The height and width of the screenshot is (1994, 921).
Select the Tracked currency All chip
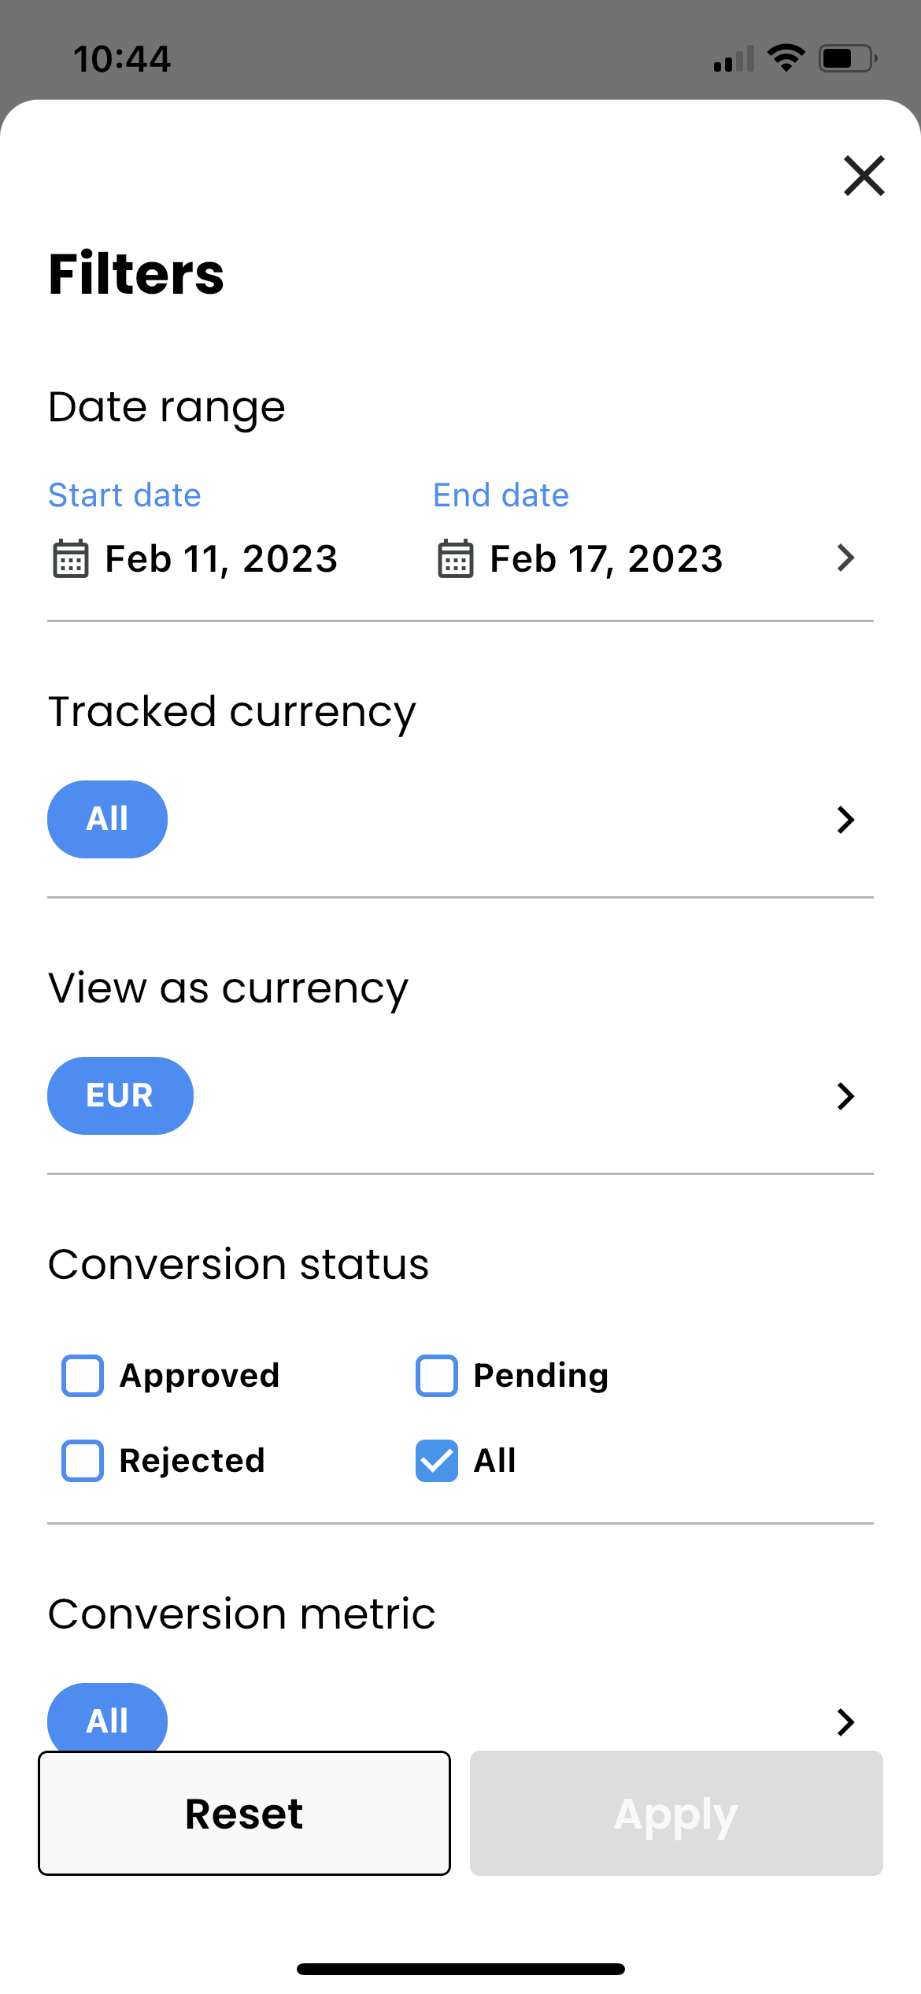tap(107, 819)
